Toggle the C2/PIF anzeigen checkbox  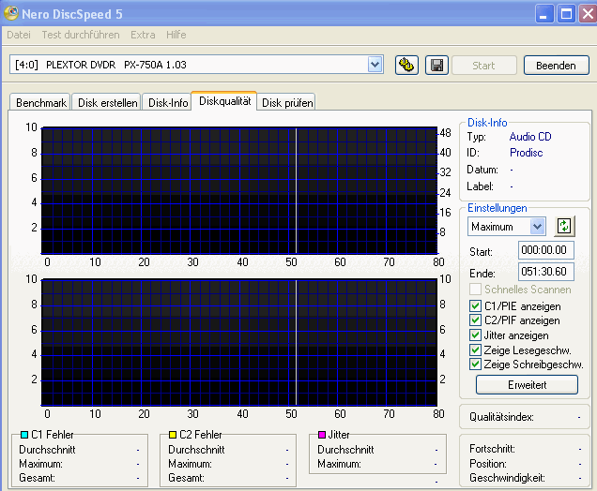click(476, 320)
